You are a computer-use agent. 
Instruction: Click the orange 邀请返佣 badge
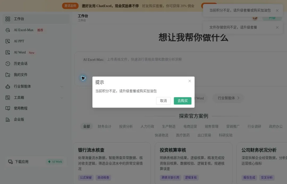tap(70, 6)
